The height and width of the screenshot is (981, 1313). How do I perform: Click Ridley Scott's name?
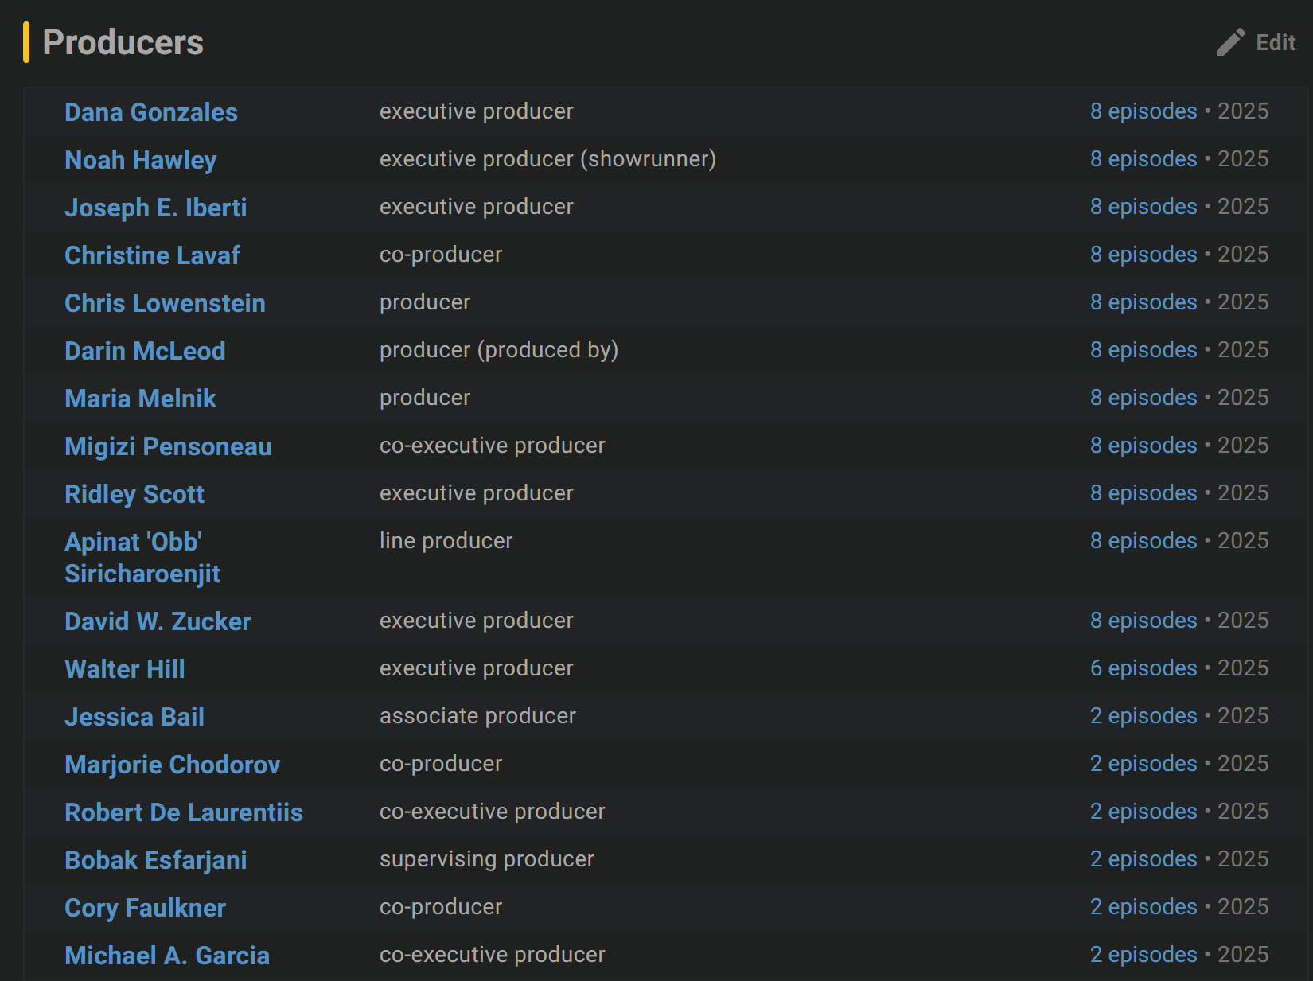[134, 494]
